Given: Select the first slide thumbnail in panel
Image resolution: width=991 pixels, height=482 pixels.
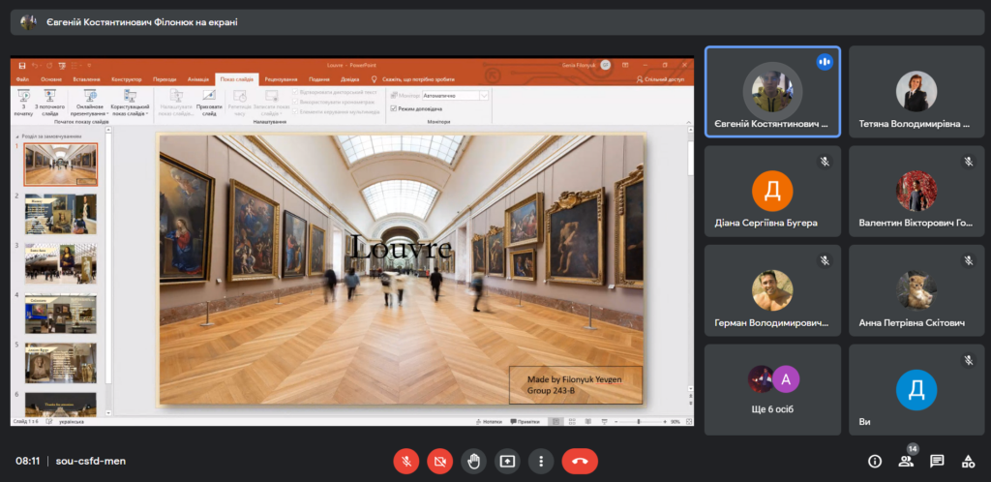Looking at the screenshot, I should [60, 165].
